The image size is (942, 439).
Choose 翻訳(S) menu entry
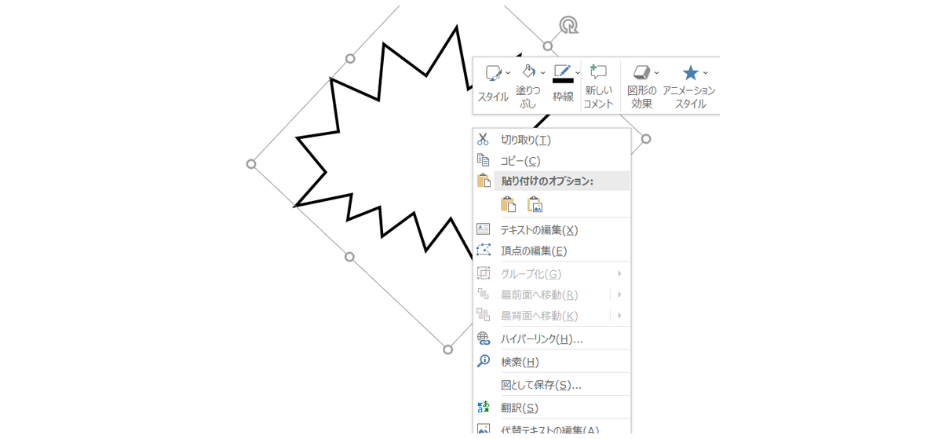(552, 408)
